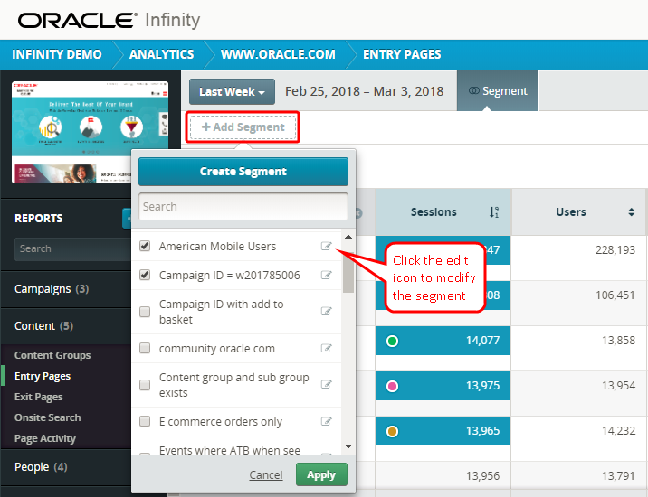Sort the Users column via arrows
Image resolution: width=648 pixels, height=497 pixels.
pos(631,212)
